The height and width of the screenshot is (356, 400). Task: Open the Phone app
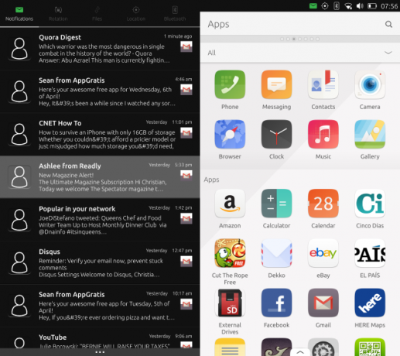[x=230, y=84]
